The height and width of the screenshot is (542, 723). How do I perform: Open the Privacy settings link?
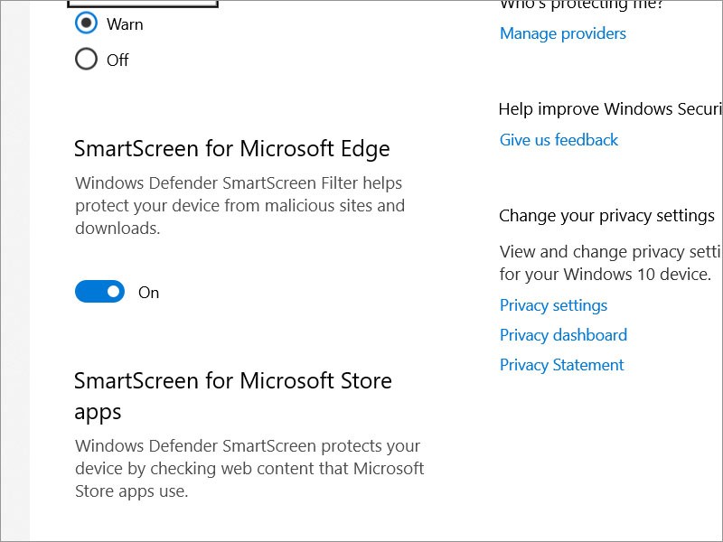[x=553, y=305]
